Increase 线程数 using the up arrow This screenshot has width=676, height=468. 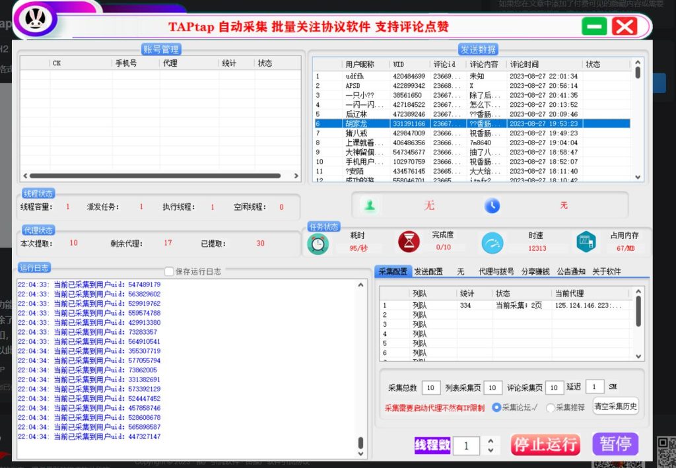[490, 442]
